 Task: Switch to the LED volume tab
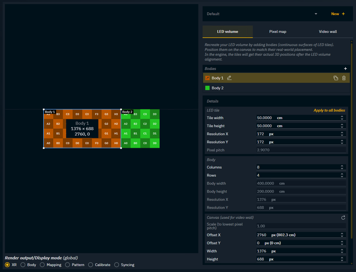tap(228, 31)
